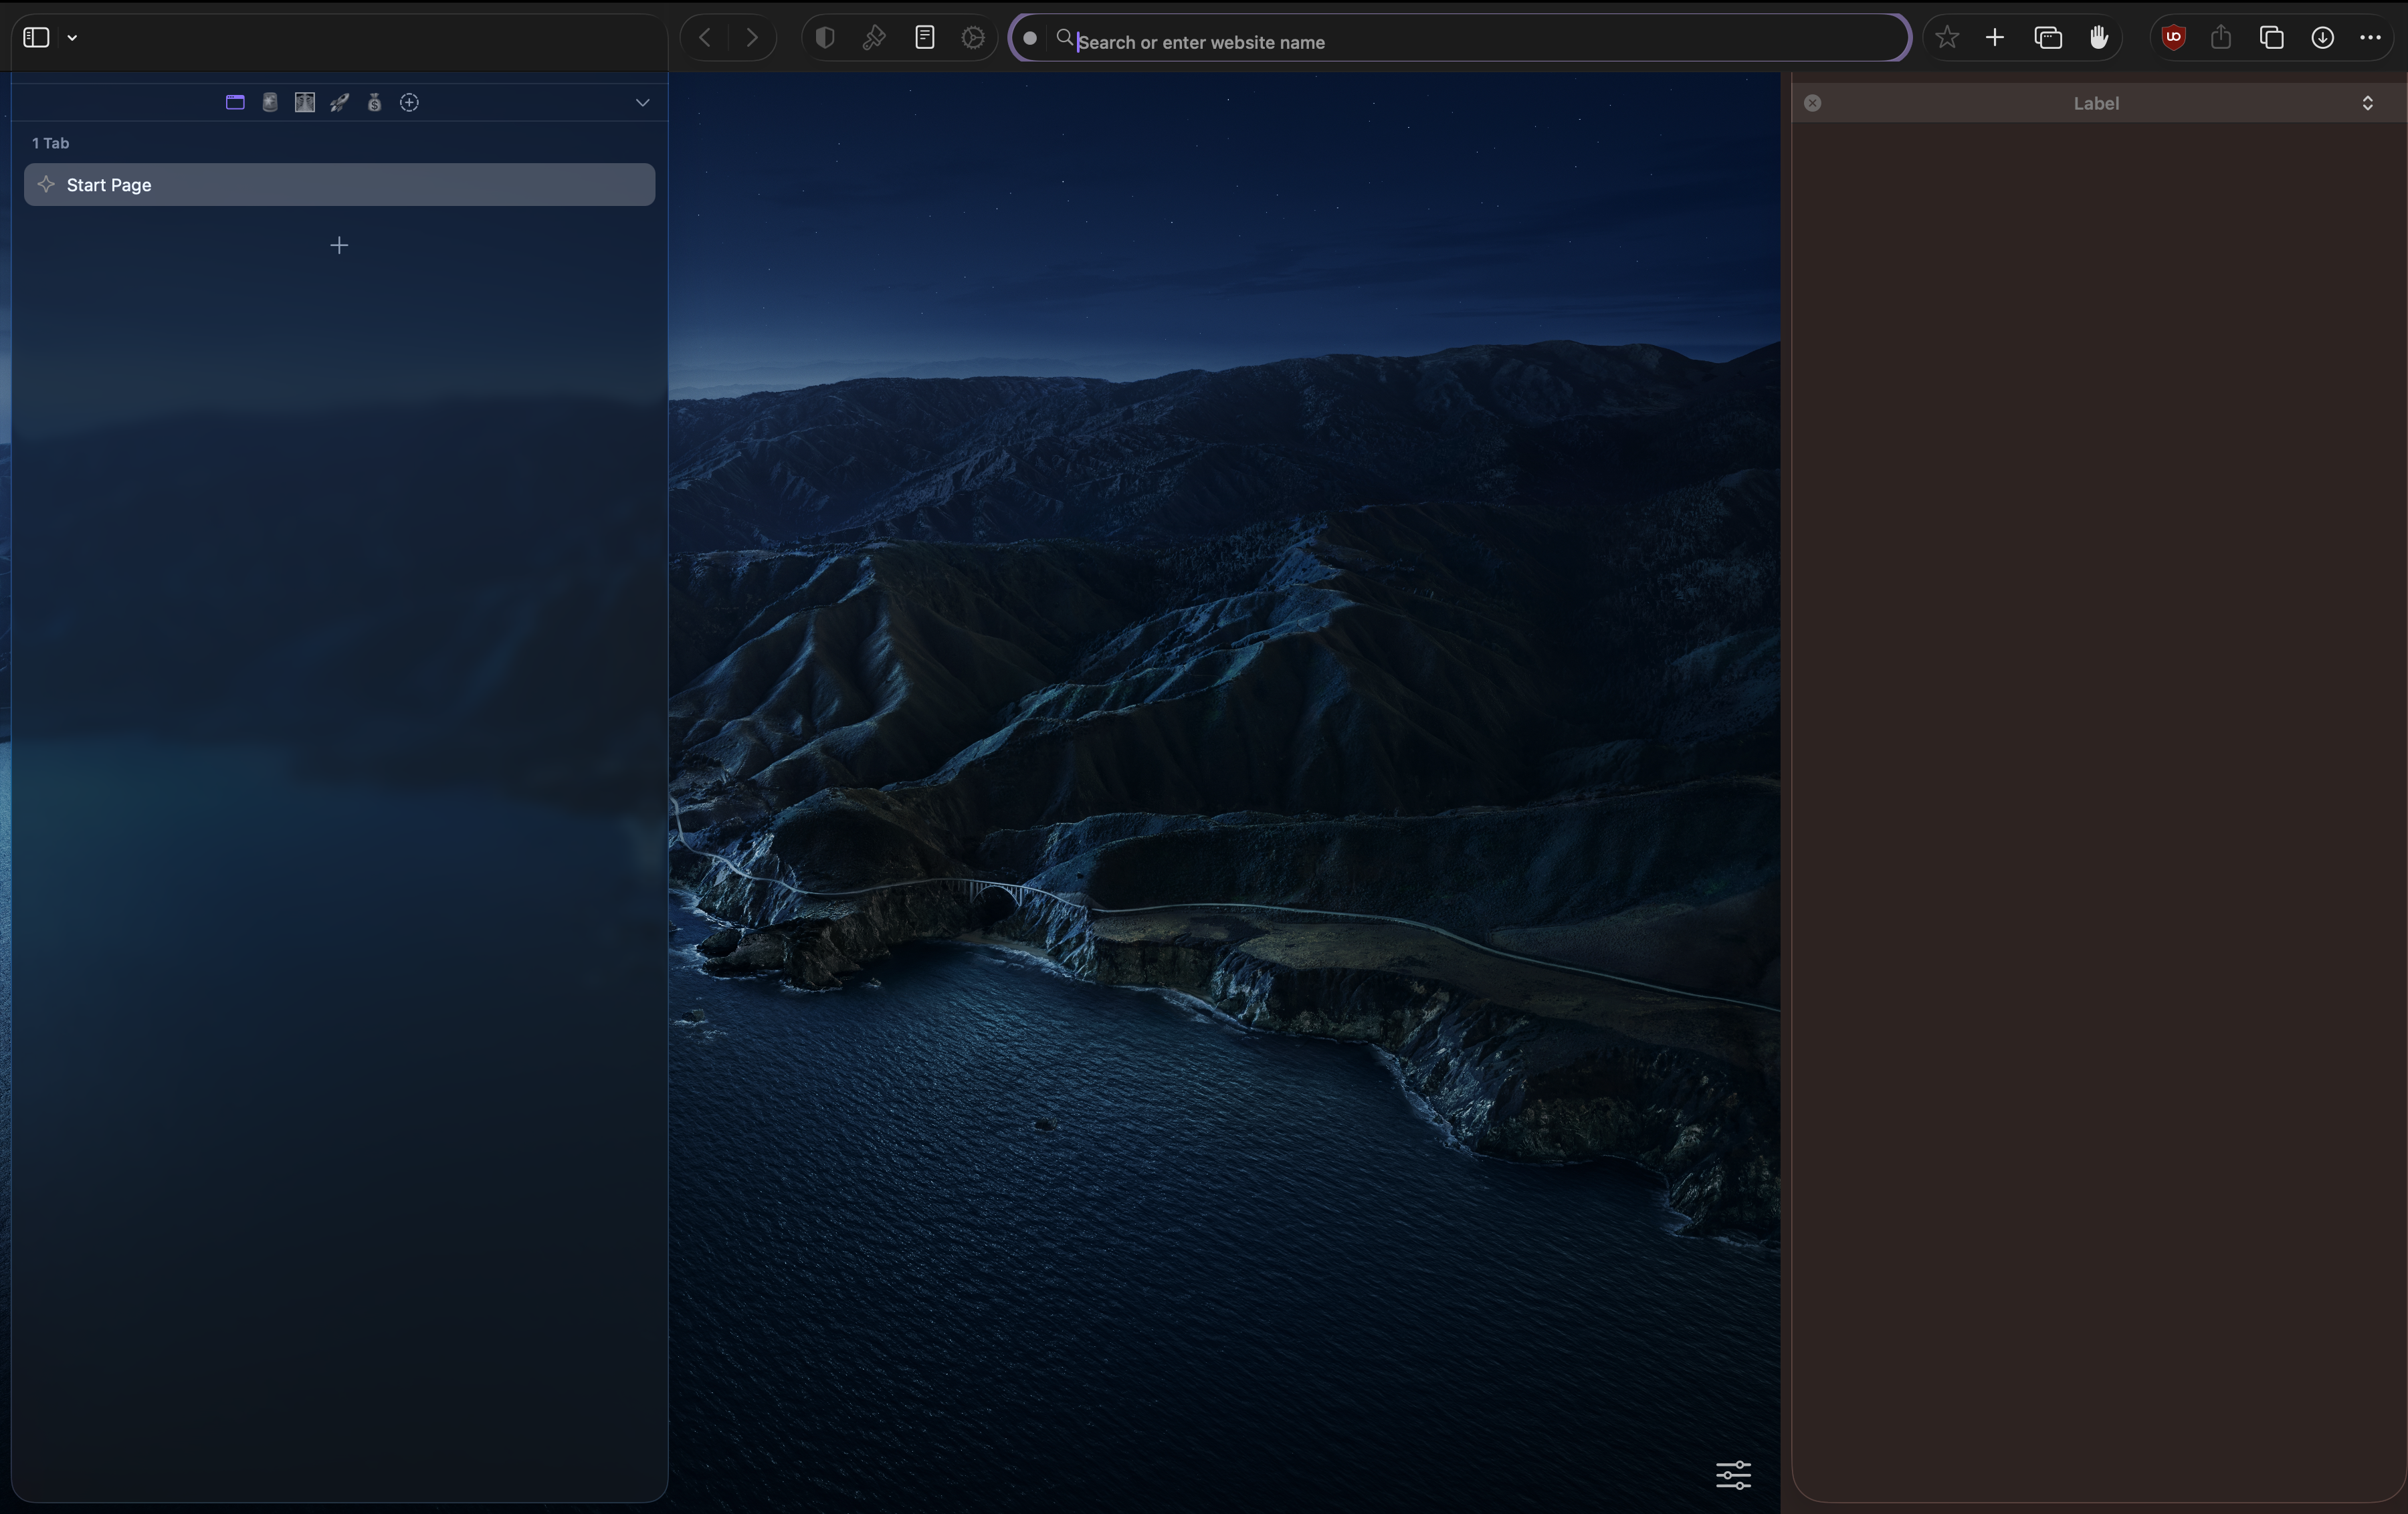Screen dimensions: 2408x1514
Task: Go back with the left arrow
Action: coord(705,38)
